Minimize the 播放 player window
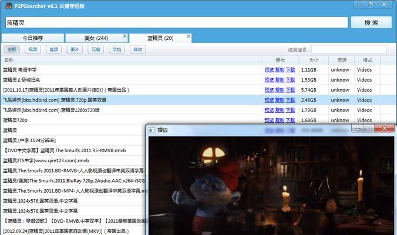The width and height of the screenshot is (397, 235). [x=357, y=129]
